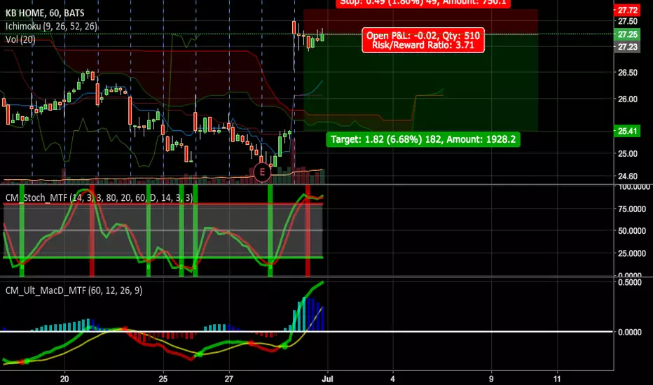Click the 75.0000 stochastic axis label
This screenshot has width=653, height=385.
click(632, 209)
